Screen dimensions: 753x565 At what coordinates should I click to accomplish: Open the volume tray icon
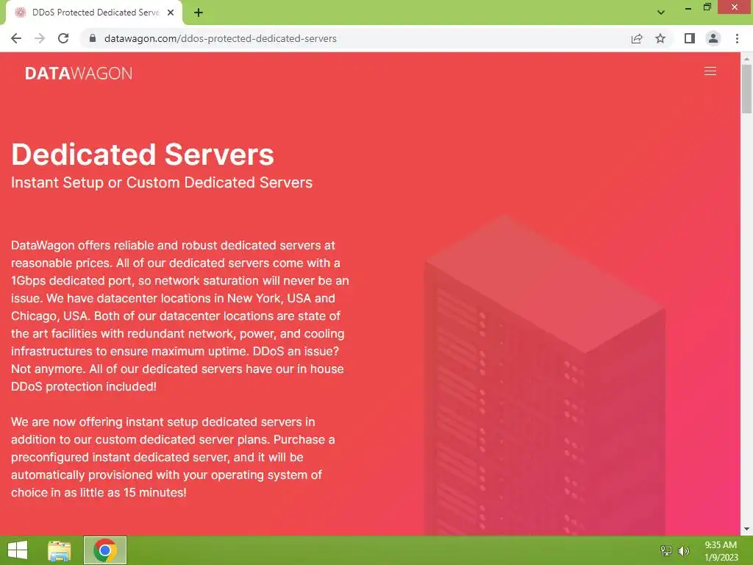pos(683,550)
